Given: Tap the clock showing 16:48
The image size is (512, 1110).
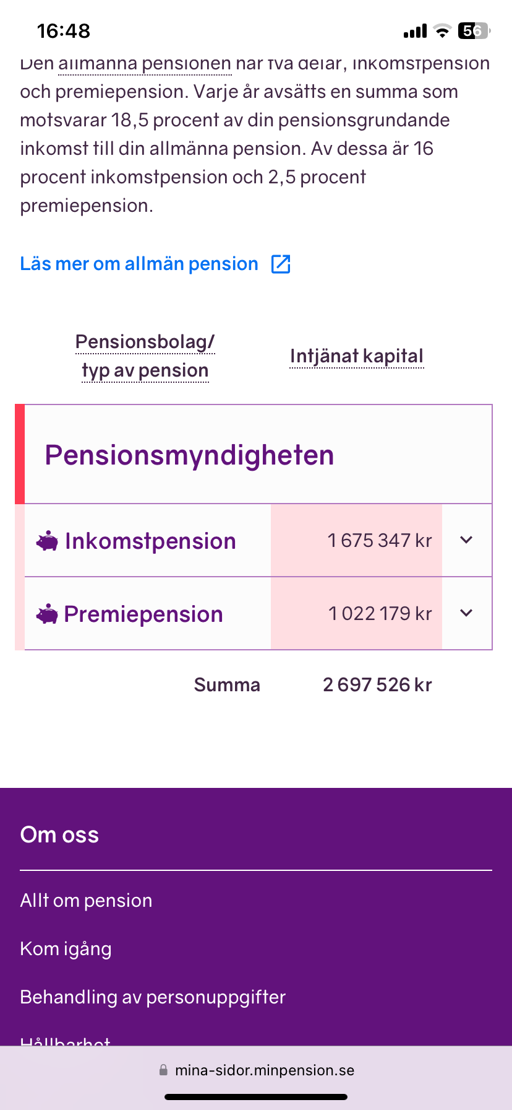Looking at the screenshot, I should [64, 31].
